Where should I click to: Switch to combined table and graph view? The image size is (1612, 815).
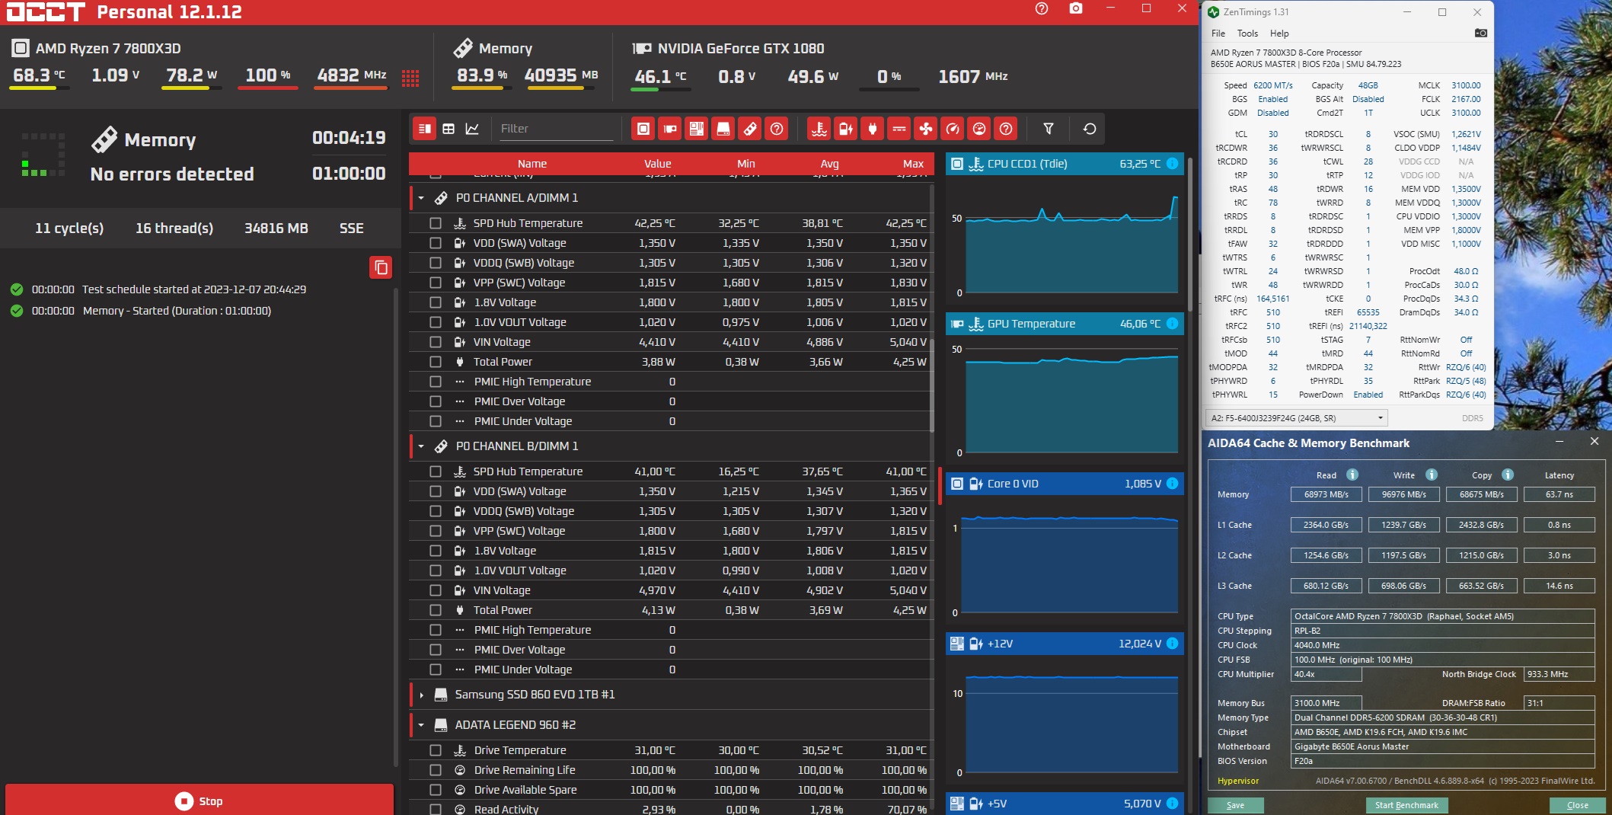[425, 129]
